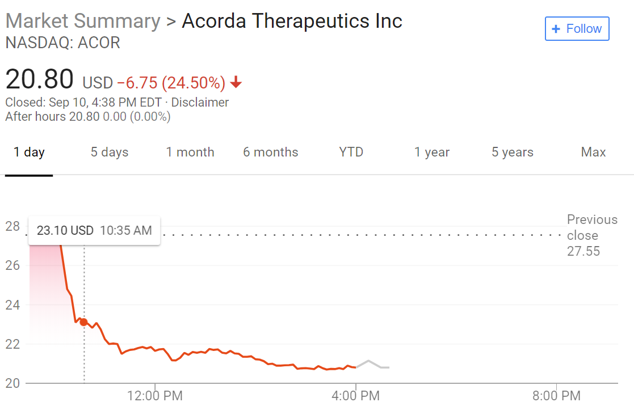
Task: Switch to the 5 days tab
Action: click(110, 152)
